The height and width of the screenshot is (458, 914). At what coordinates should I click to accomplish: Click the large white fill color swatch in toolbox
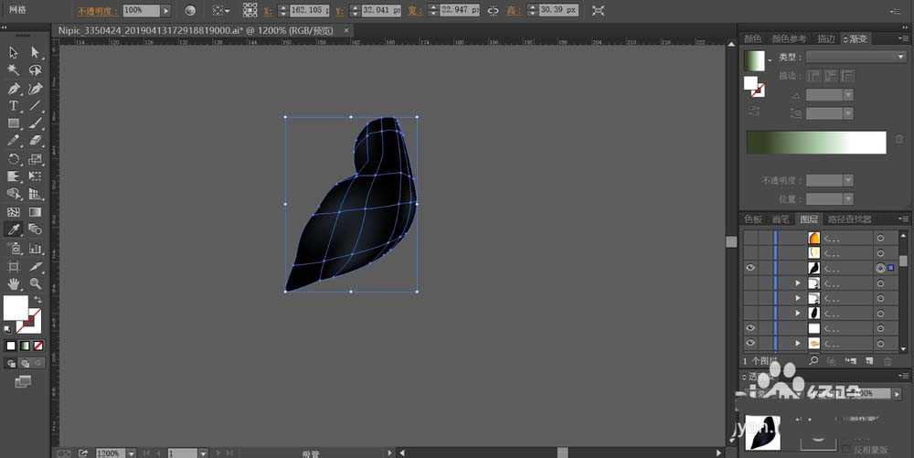tap(16, 308)
